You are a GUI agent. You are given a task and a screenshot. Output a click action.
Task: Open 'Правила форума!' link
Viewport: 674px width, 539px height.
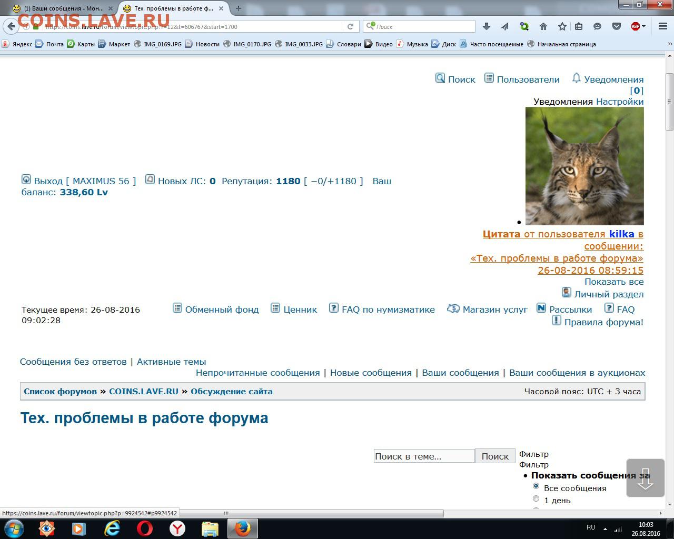click(603, 322)
